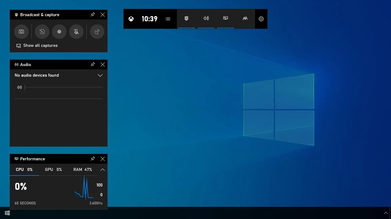The width and height of the screenshot is (391, 219).
Task: Take a screenshot with the camera icon
Action: (x=21, y=32)
